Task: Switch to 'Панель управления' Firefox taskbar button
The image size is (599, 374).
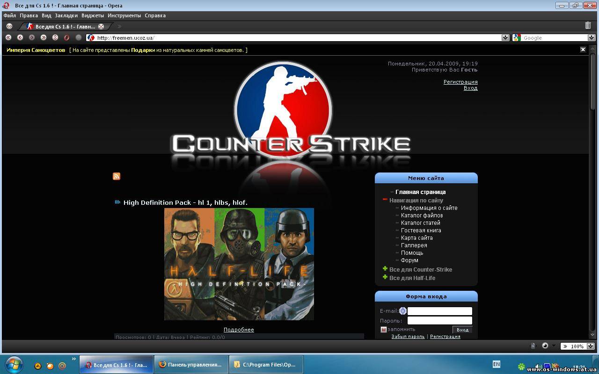Action: 191,365
